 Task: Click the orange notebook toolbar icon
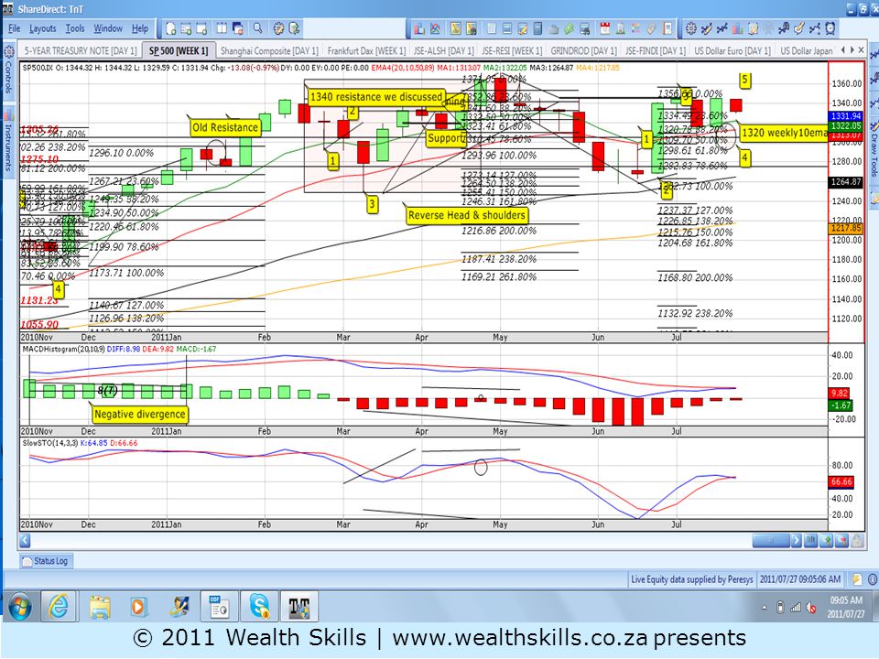point(667,28)
